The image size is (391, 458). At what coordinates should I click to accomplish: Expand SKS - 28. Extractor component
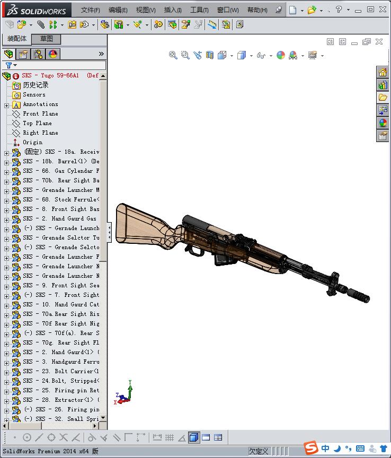tap(6, 401)
